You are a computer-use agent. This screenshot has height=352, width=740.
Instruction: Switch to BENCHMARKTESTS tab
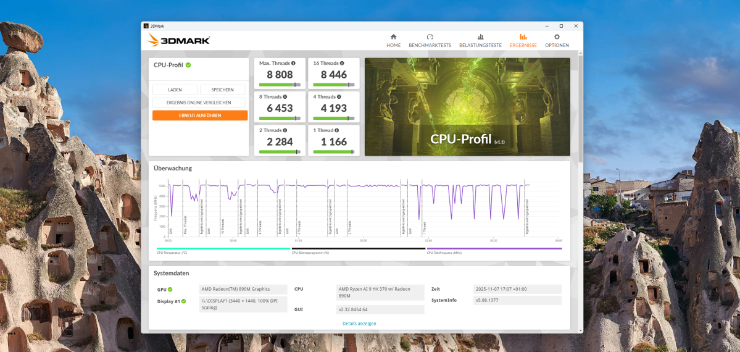point(430,41)
